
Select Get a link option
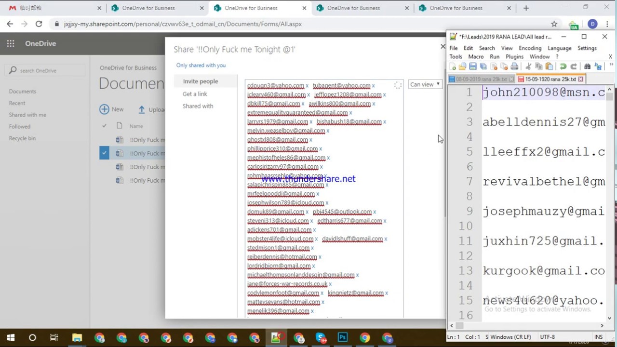pyautogui.click(x=195, y=94)
